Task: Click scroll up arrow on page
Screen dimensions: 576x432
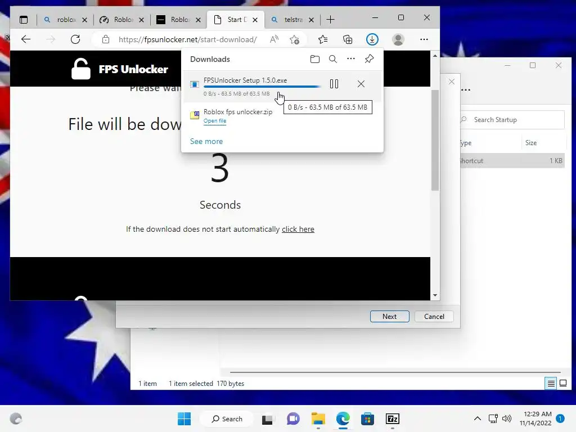Action: (x=435, y=56)
